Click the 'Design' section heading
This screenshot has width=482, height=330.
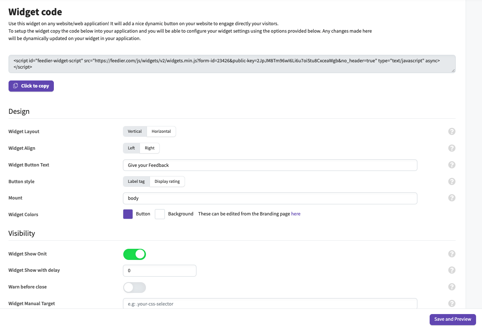(19, 111)
